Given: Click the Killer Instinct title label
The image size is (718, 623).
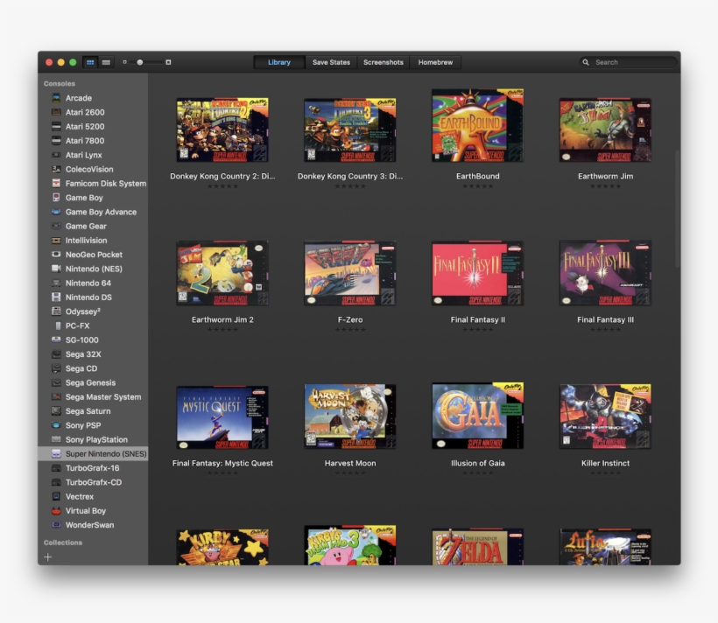Looking at the screenshot, I should [x=605, y=463].
